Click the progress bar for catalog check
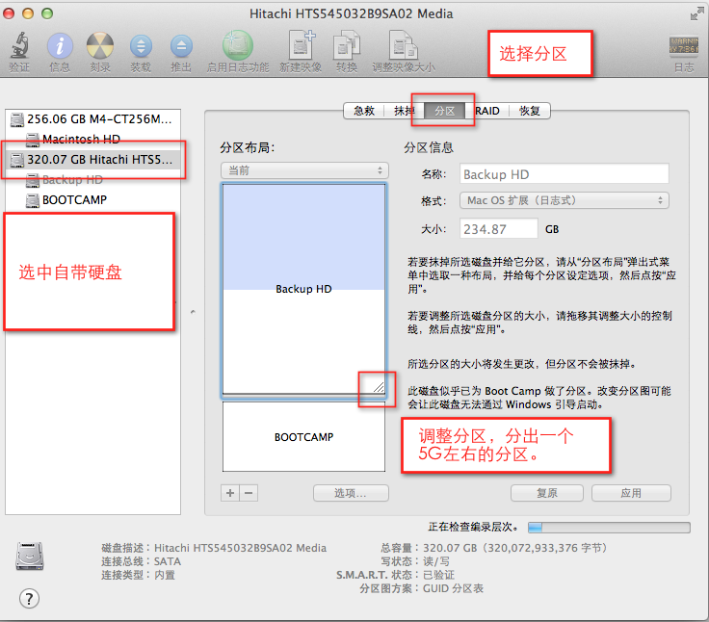 coord(609,527)
